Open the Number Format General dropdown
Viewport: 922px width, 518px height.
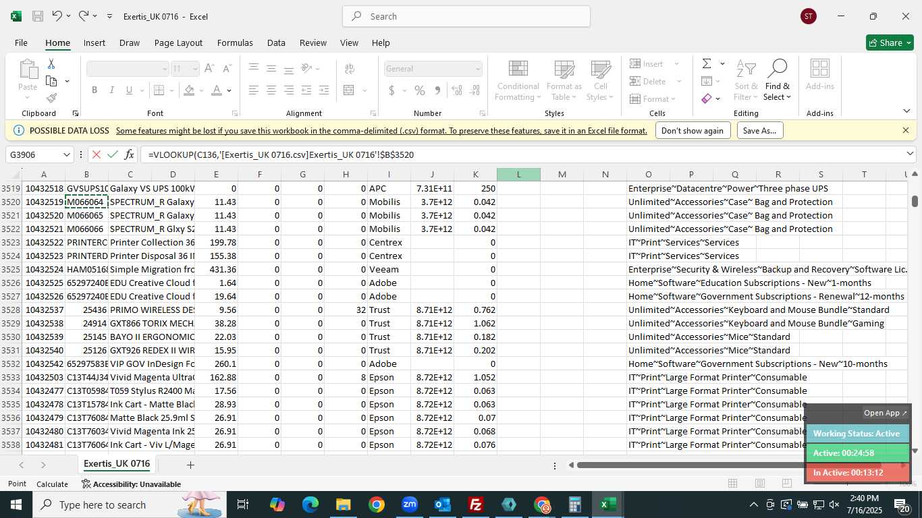pos(478,69)
